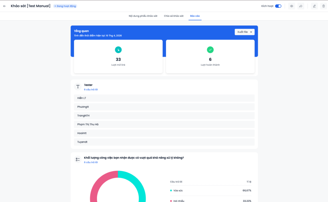
Task: Click the green completed checkmark icon
Action: pos(210,50)
